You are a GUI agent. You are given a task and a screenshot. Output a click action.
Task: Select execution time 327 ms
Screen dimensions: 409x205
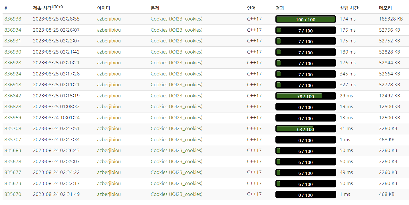click(348, 85)
